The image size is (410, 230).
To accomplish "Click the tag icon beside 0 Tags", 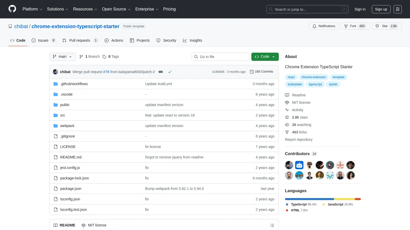I will pyautogui.click(x=104, y=57).
